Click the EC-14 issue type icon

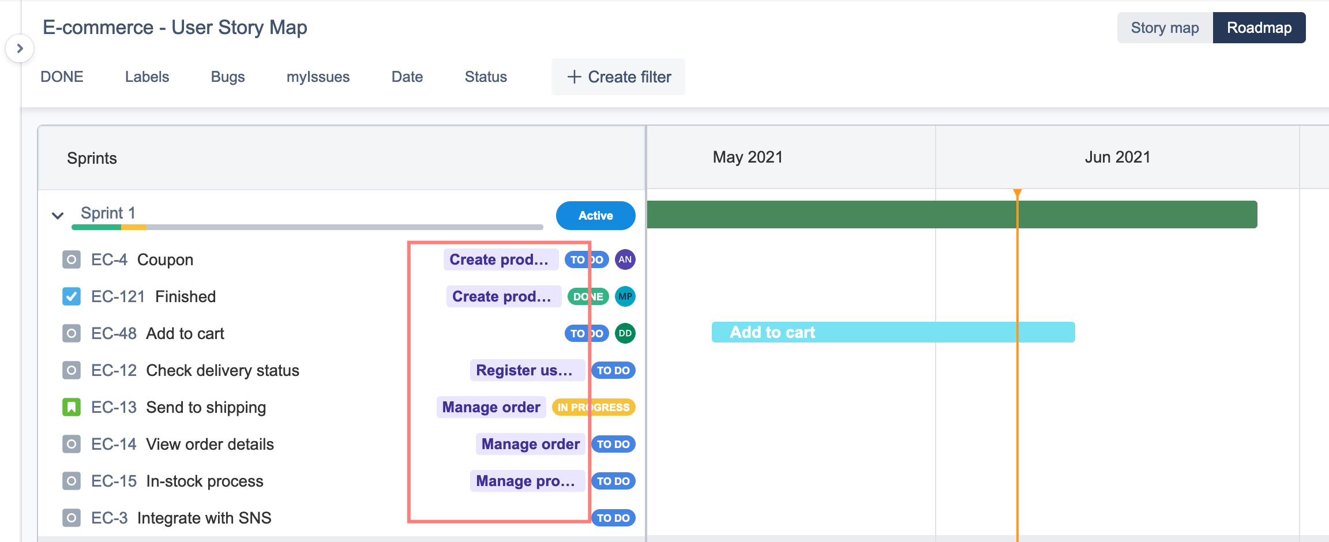point(71,444)
